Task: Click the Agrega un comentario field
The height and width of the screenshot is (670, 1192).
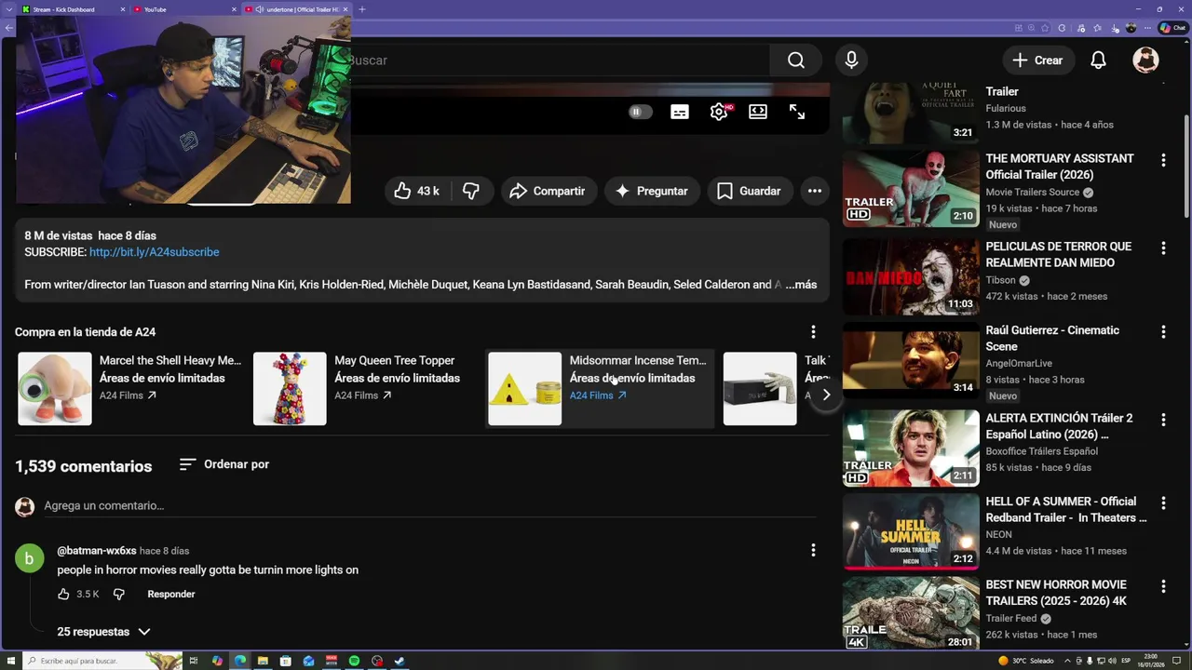Action: (x=428, y=506)
